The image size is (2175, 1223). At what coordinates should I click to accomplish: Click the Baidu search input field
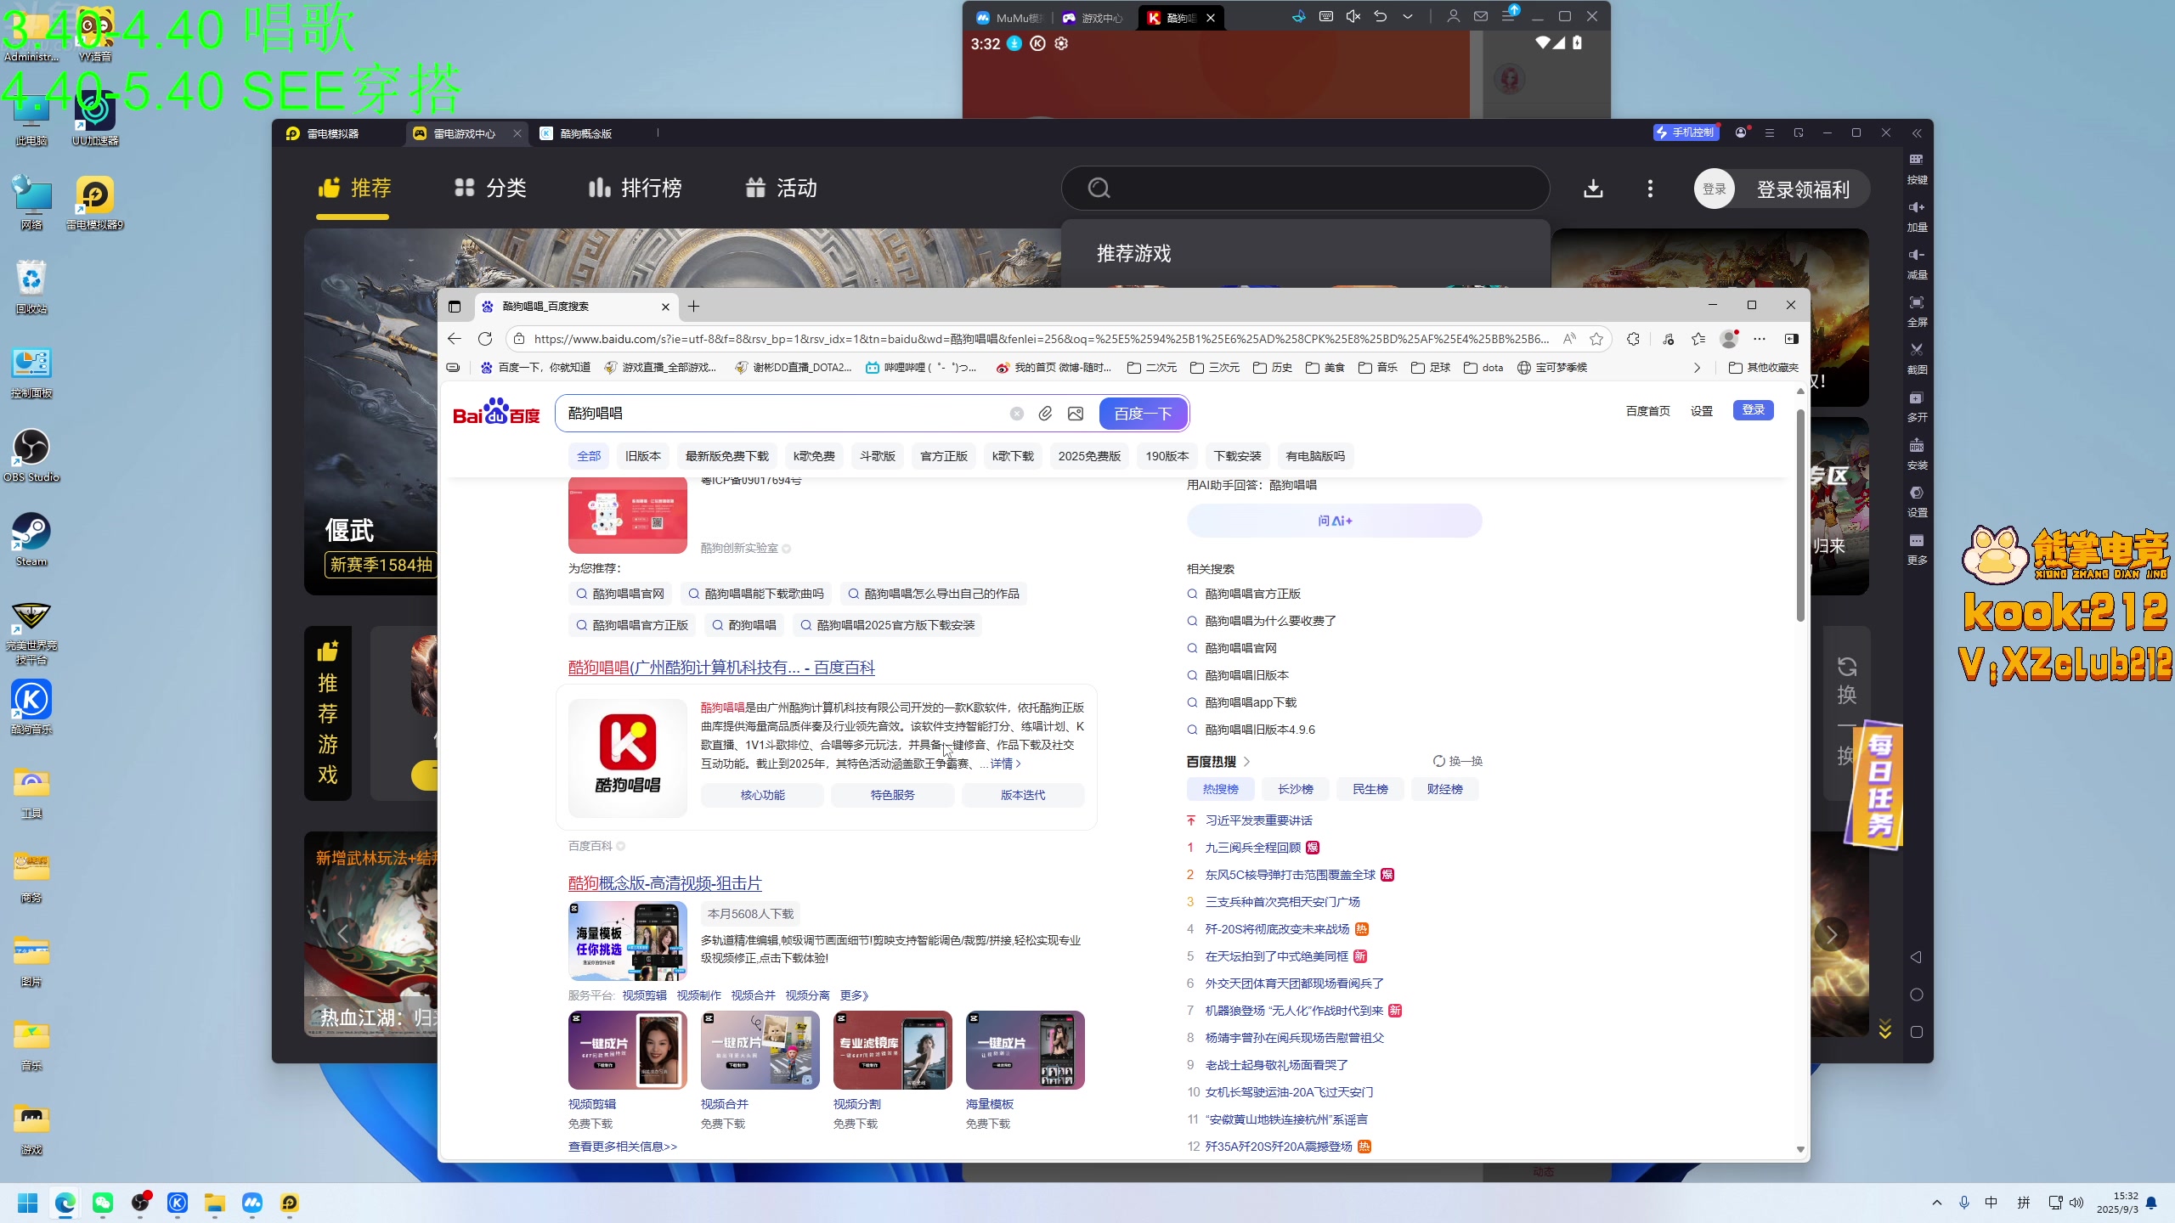click(x=782, y=414)
